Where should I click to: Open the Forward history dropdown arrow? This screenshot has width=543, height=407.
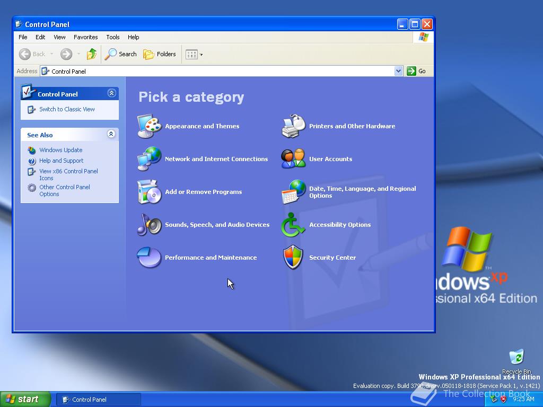[78, 54]
